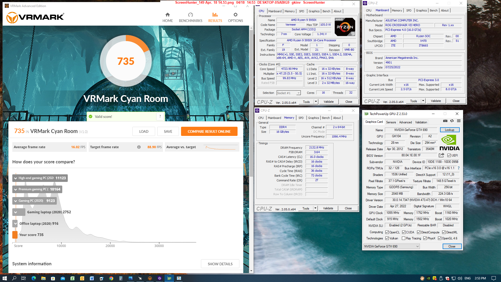
Task: Open VRMark BENCHMARKS gauge icon
Action: (x=190, y=15)
